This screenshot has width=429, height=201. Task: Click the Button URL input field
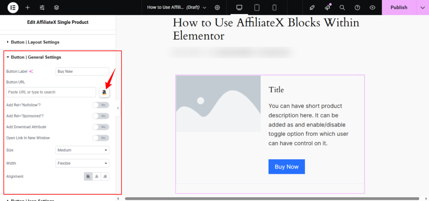[51, 92]
